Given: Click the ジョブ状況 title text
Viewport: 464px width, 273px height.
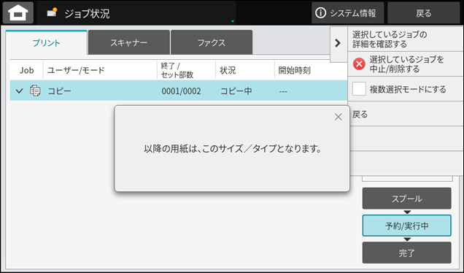Looking at the screenshot, I should coord(87,14).
